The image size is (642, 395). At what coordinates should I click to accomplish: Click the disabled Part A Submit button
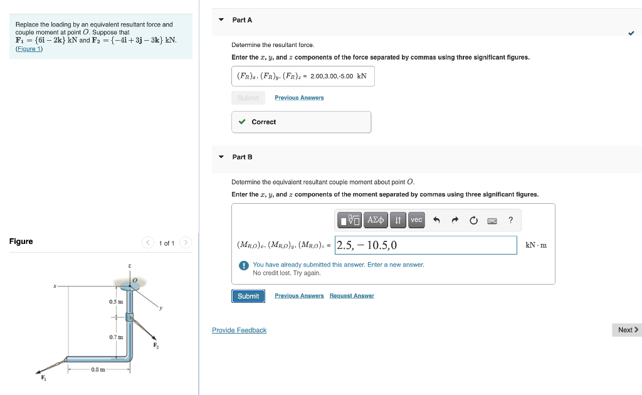248,98
